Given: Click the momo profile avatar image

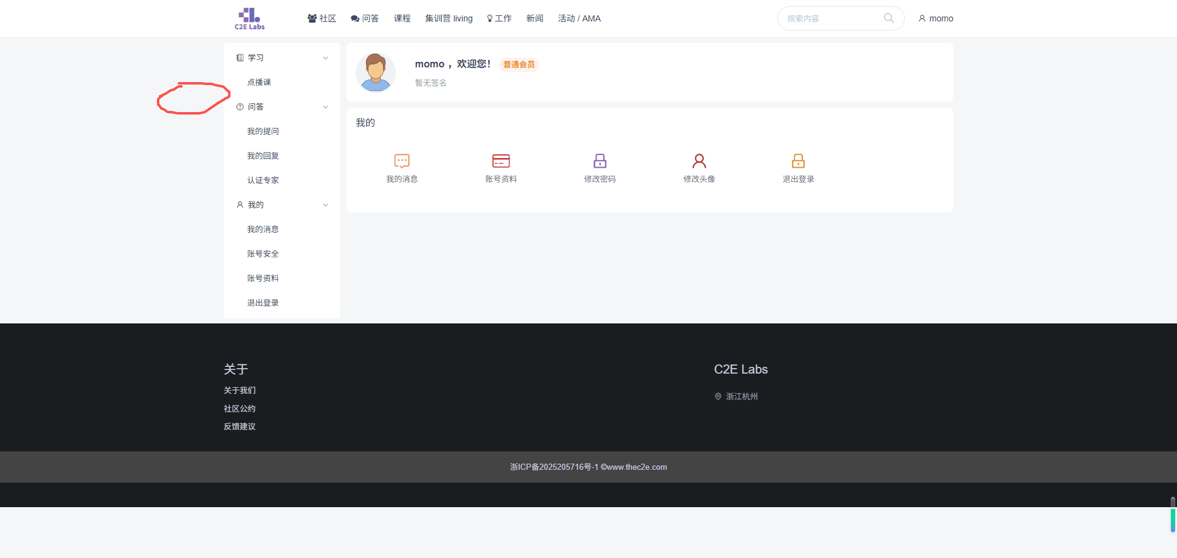Looking at the screenshot, I should point(376,72).
